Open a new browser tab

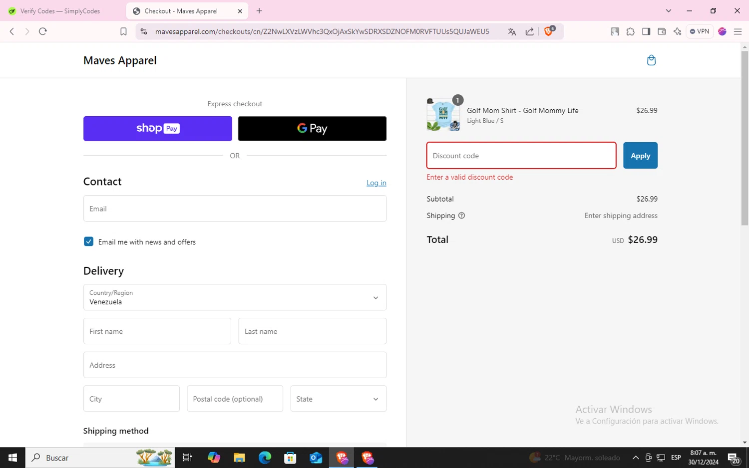(259, 11)
